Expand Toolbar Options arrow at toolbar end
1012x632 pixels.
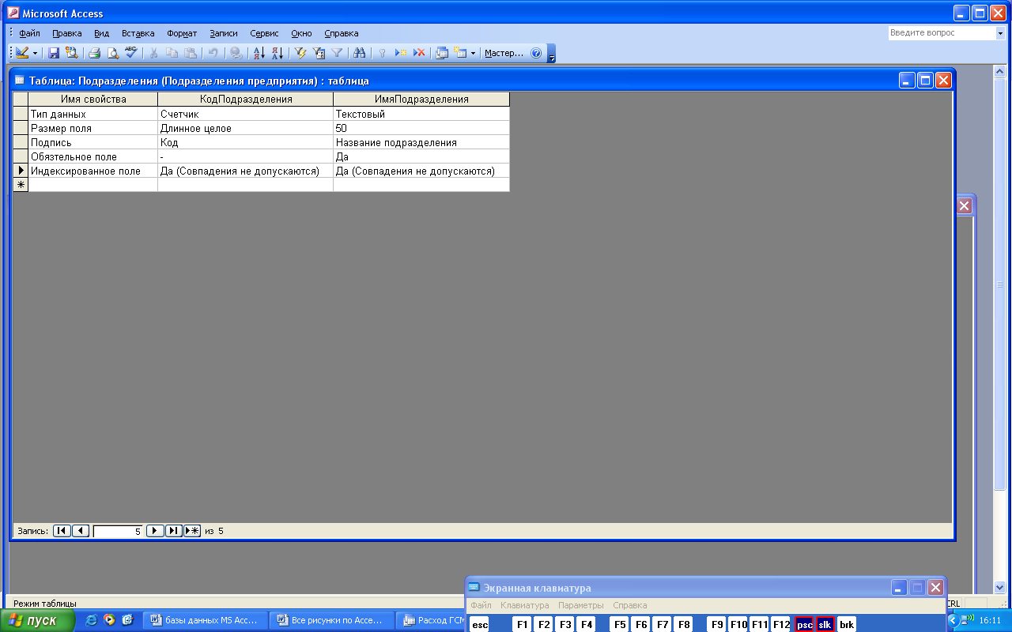tap(552, 54)
